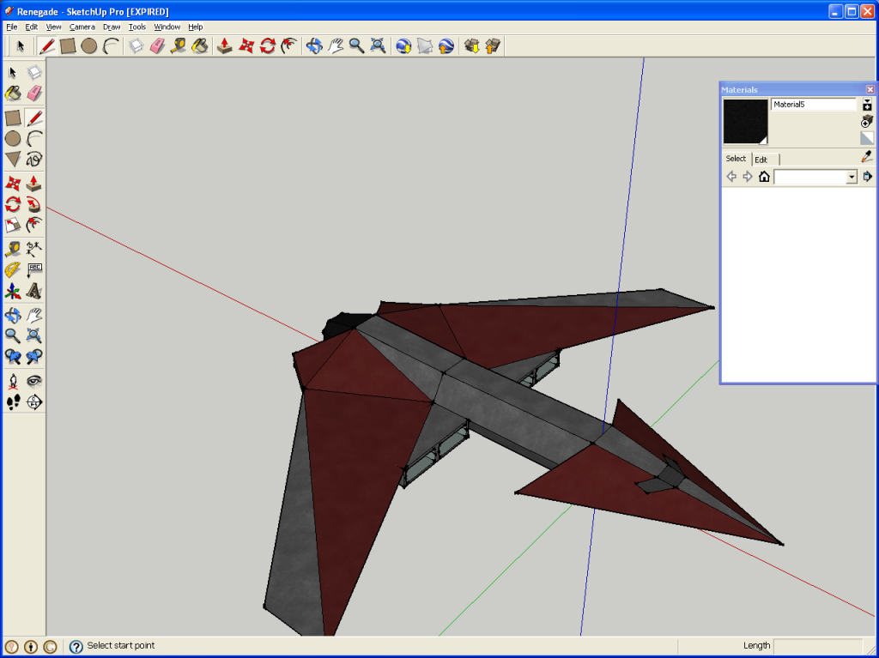Click Rotate tool in the top toolbar
The width and height of the screenshot is (879, 658).
pos(268,46)
